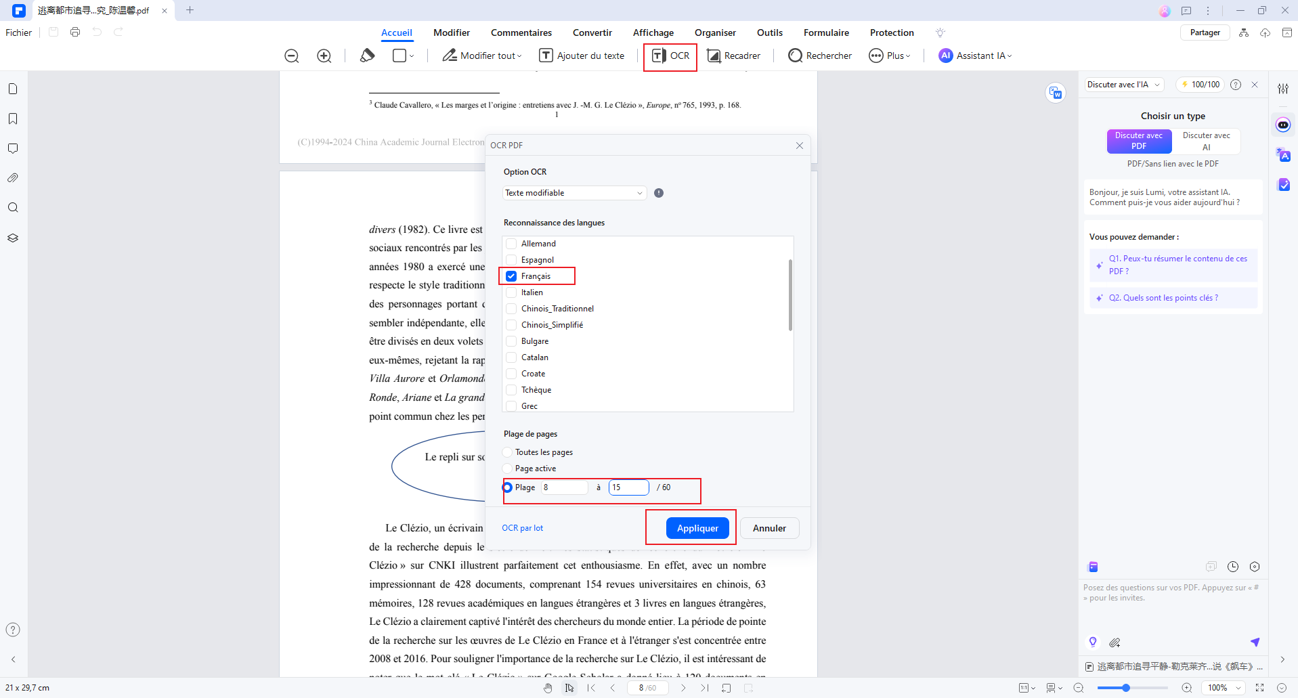
Task: Check the Allemand language box
Action: 512,244
